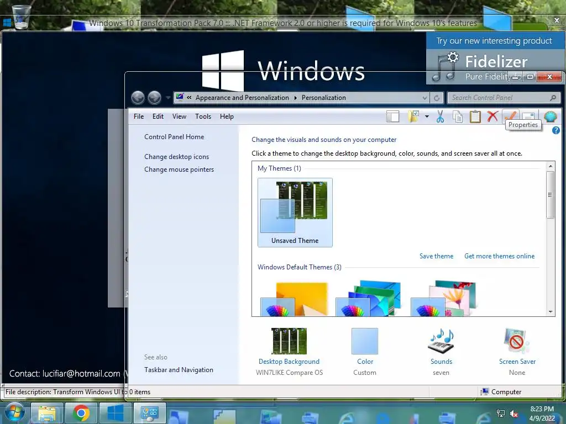Screen dimensions: 566x424
Task: Refresh the Control Panel view
Action: [437, 98]
